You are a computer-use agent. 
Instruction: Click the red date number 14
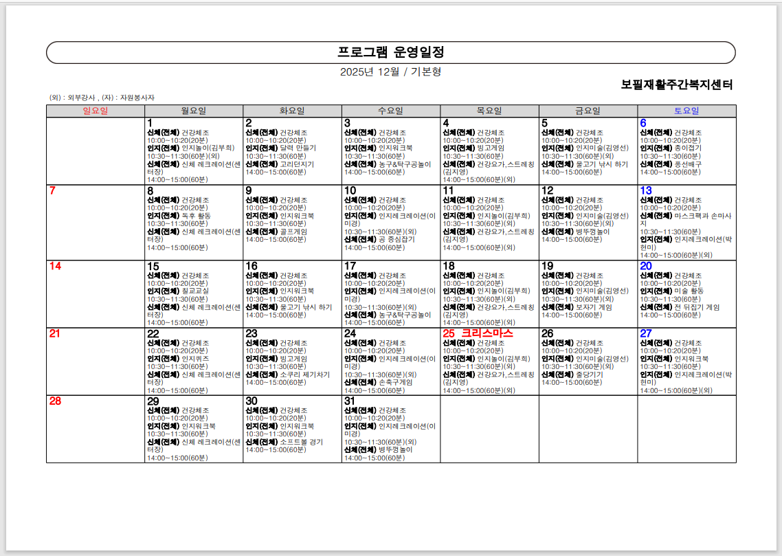(56, 266)
